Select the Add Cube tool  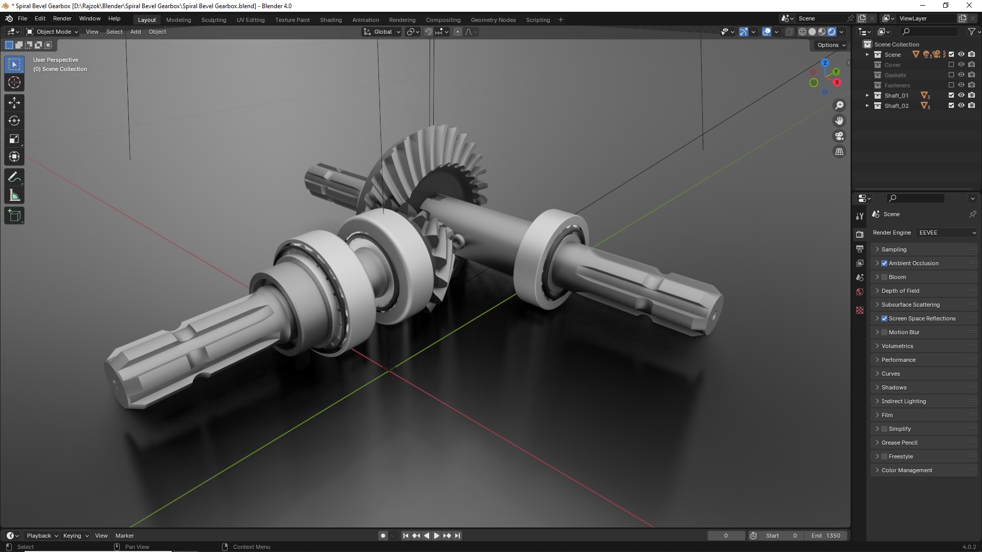click(14, 216)
